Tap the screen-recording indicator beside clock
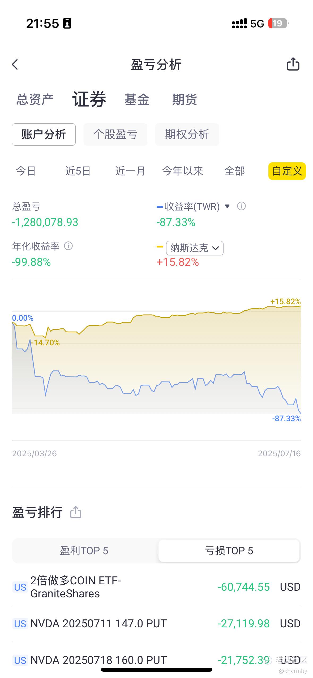This screenshot has height=678, width=313. (x=67, y=24)
